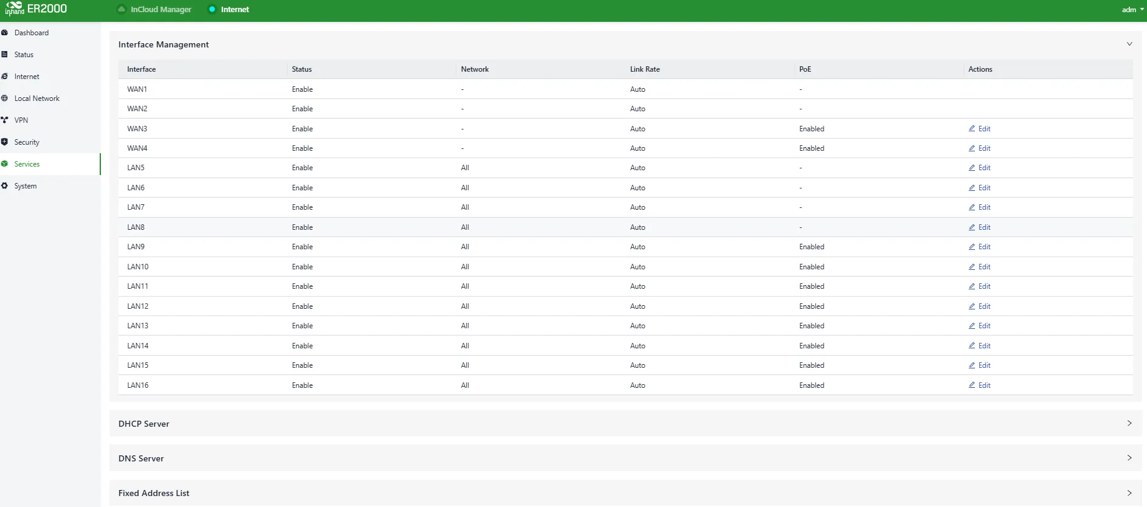The image size is (1147, 507).
Task: Click the PoE column header
Action: pyautogui.click(x=805, y=69)
